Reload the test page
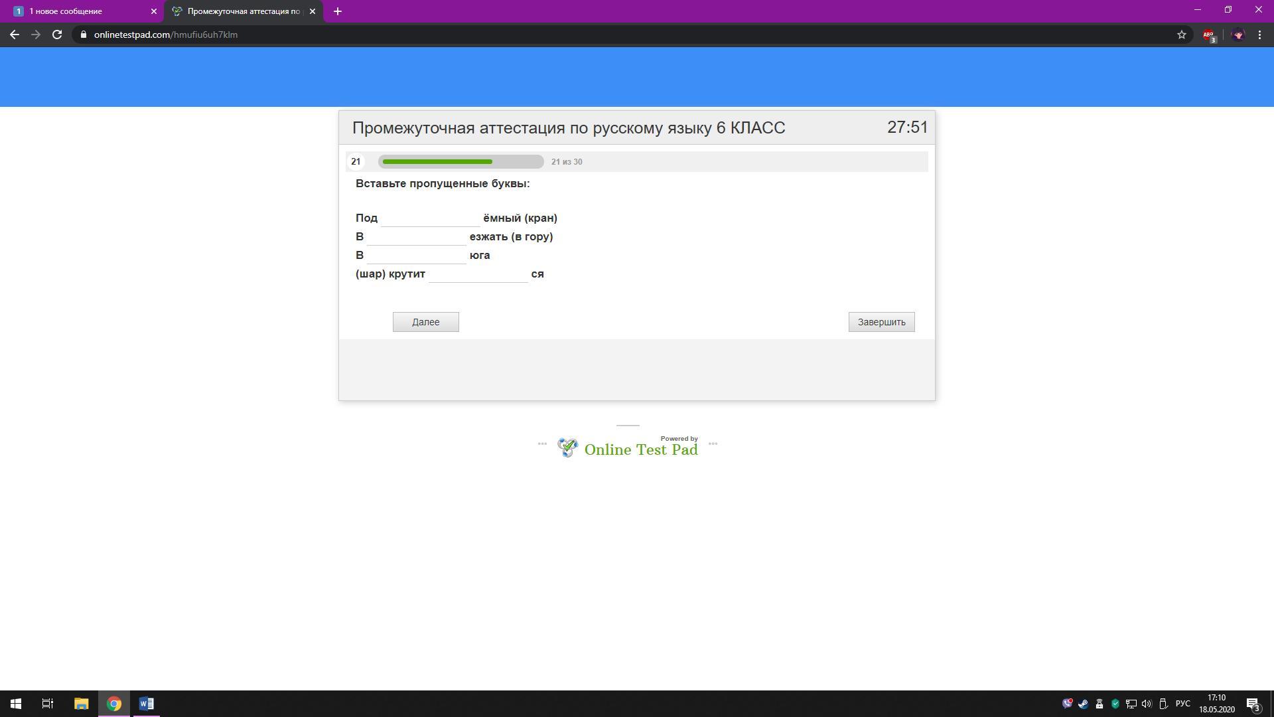Viewport: 1274px width, 717px height. (57, 35)
